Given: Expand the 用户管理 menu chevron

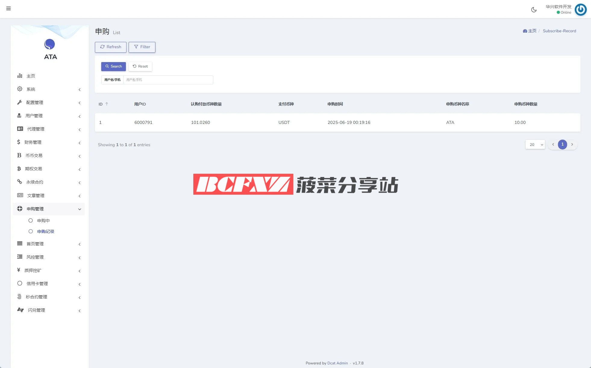Looking at the screenshot, I should click(80, 116).
